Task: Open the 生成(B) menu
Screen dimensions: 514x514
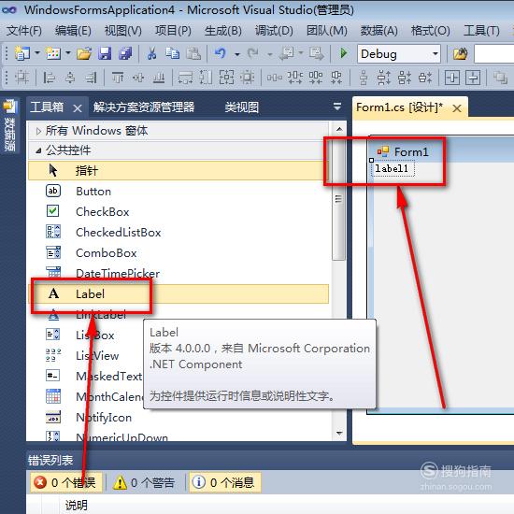Action: (223, 31)
